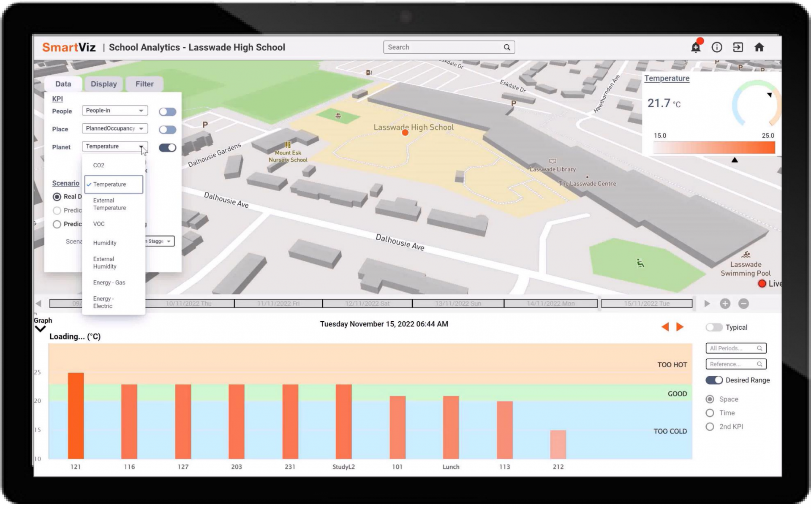Zoom in timeline with plus icon

[x=725, y=304]
